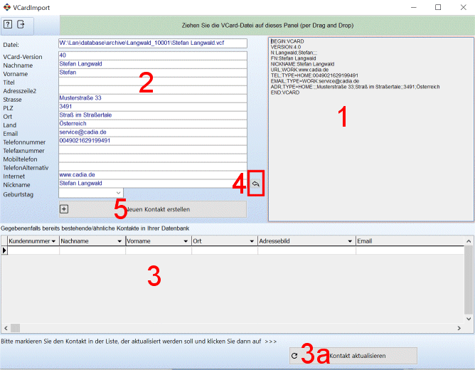The image size is (475, 370).
Task: Maximize the VCardImport window
Action: pos(438,7)
